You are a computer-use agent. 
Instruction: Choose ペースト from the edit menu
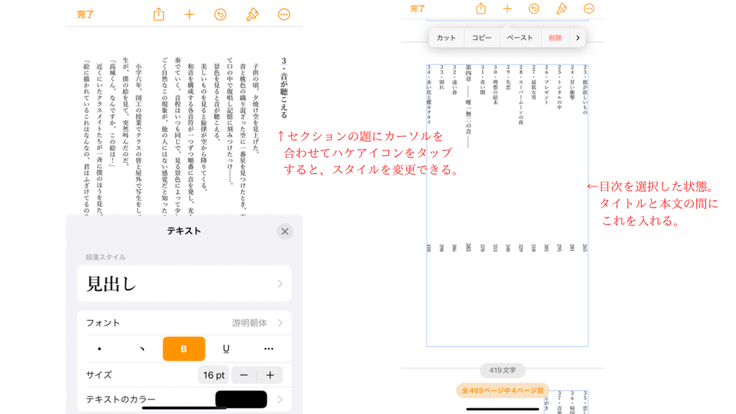point(520,38)
